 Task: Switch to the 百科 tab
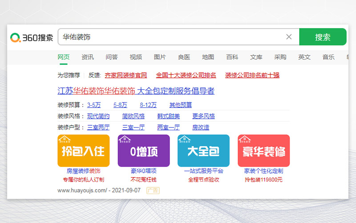pyautogui.click(x=232, y=57)
